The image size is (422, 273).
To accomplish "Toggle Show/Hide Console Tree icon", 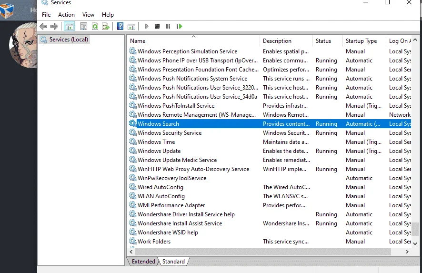I will [70, 26].
